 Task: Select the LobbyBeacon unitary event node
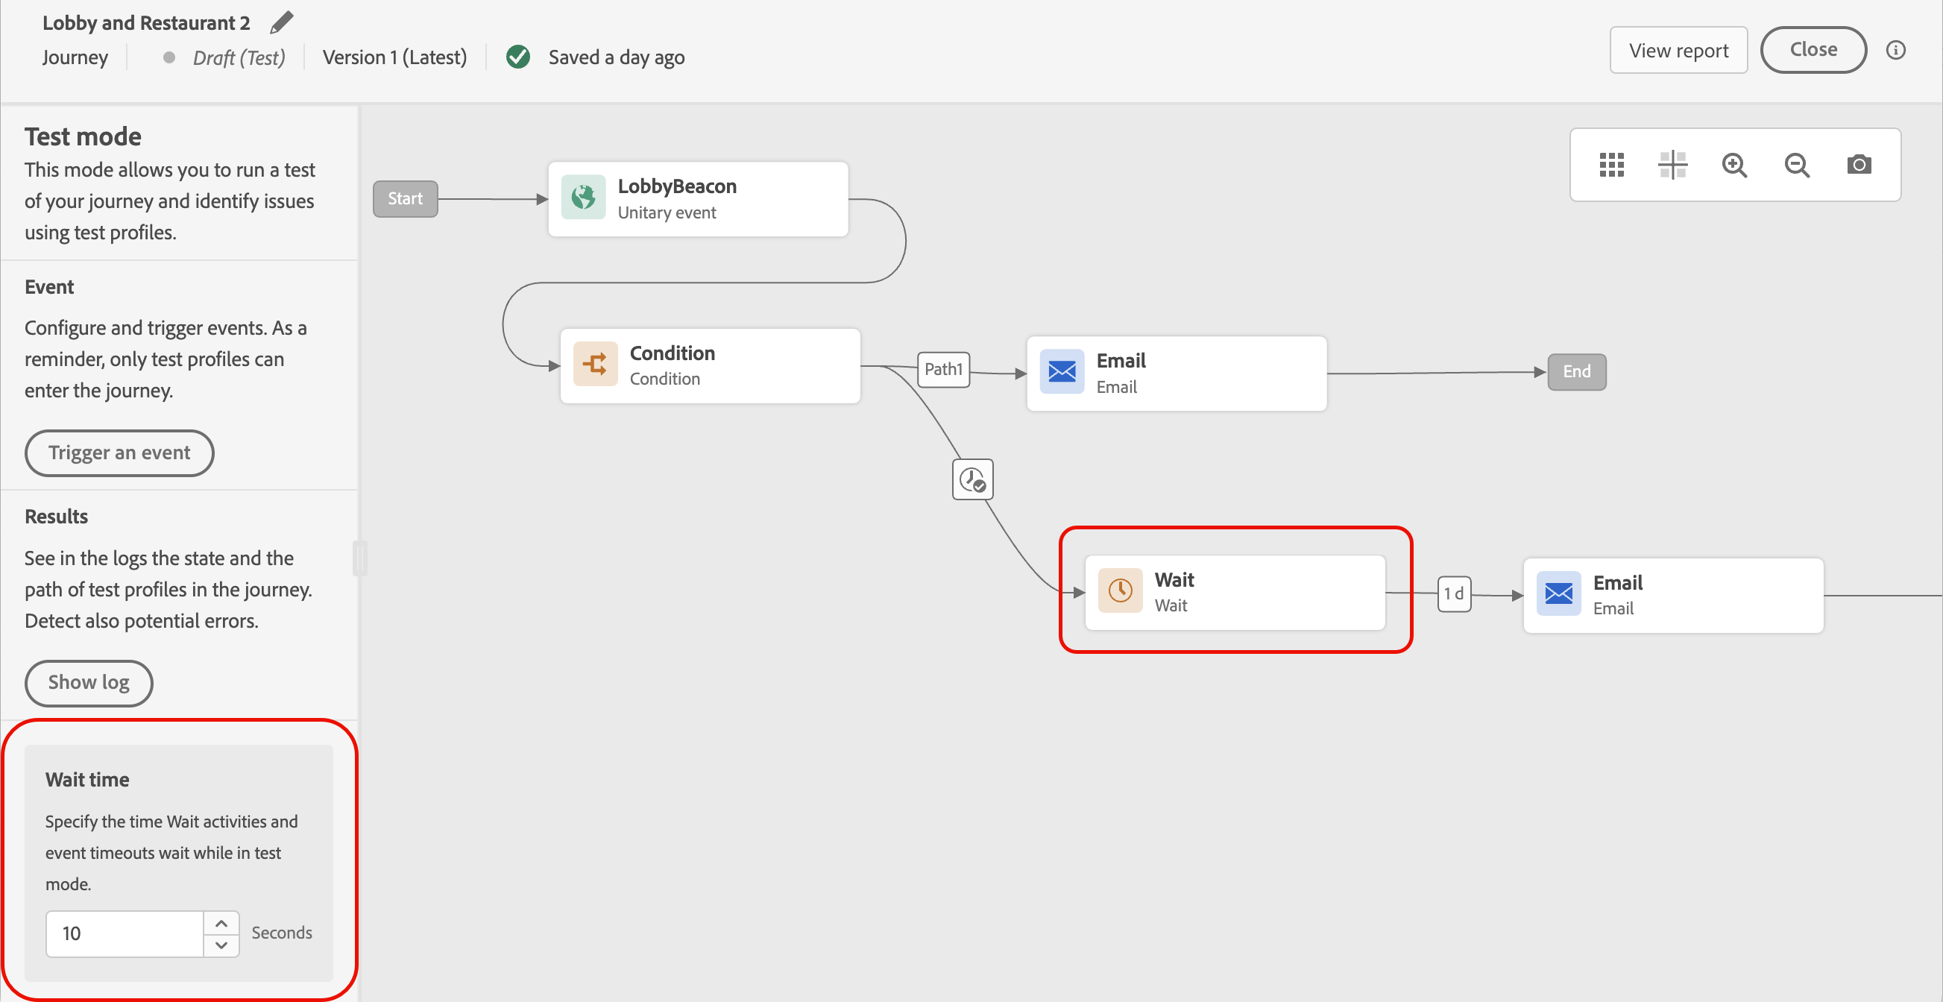(x=698, y=199)
